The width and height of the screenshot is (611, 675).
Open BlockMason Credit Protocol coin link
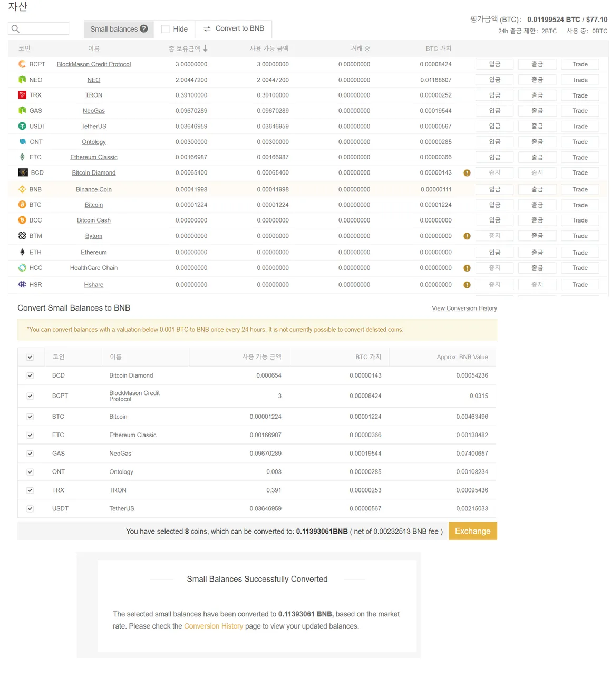tap(94, 64)
